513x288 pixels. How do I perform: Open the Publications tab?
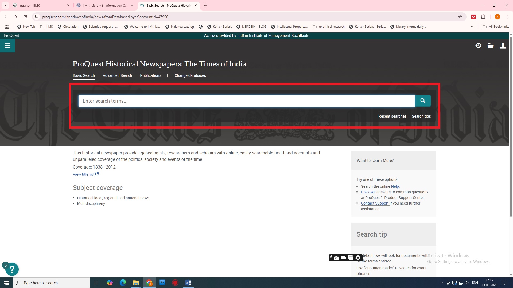tap(150, 75)
